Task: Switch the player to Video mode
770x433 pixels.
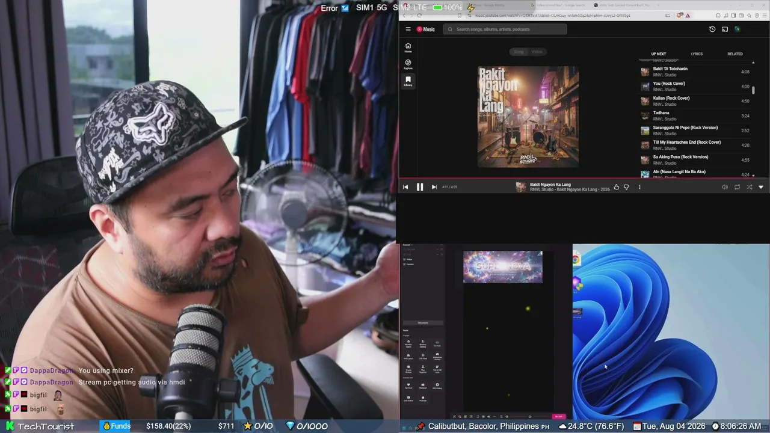Action: pos(537,52)
